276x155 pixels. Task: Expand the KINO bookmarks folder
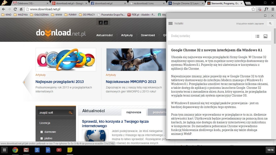pos(6,15)
